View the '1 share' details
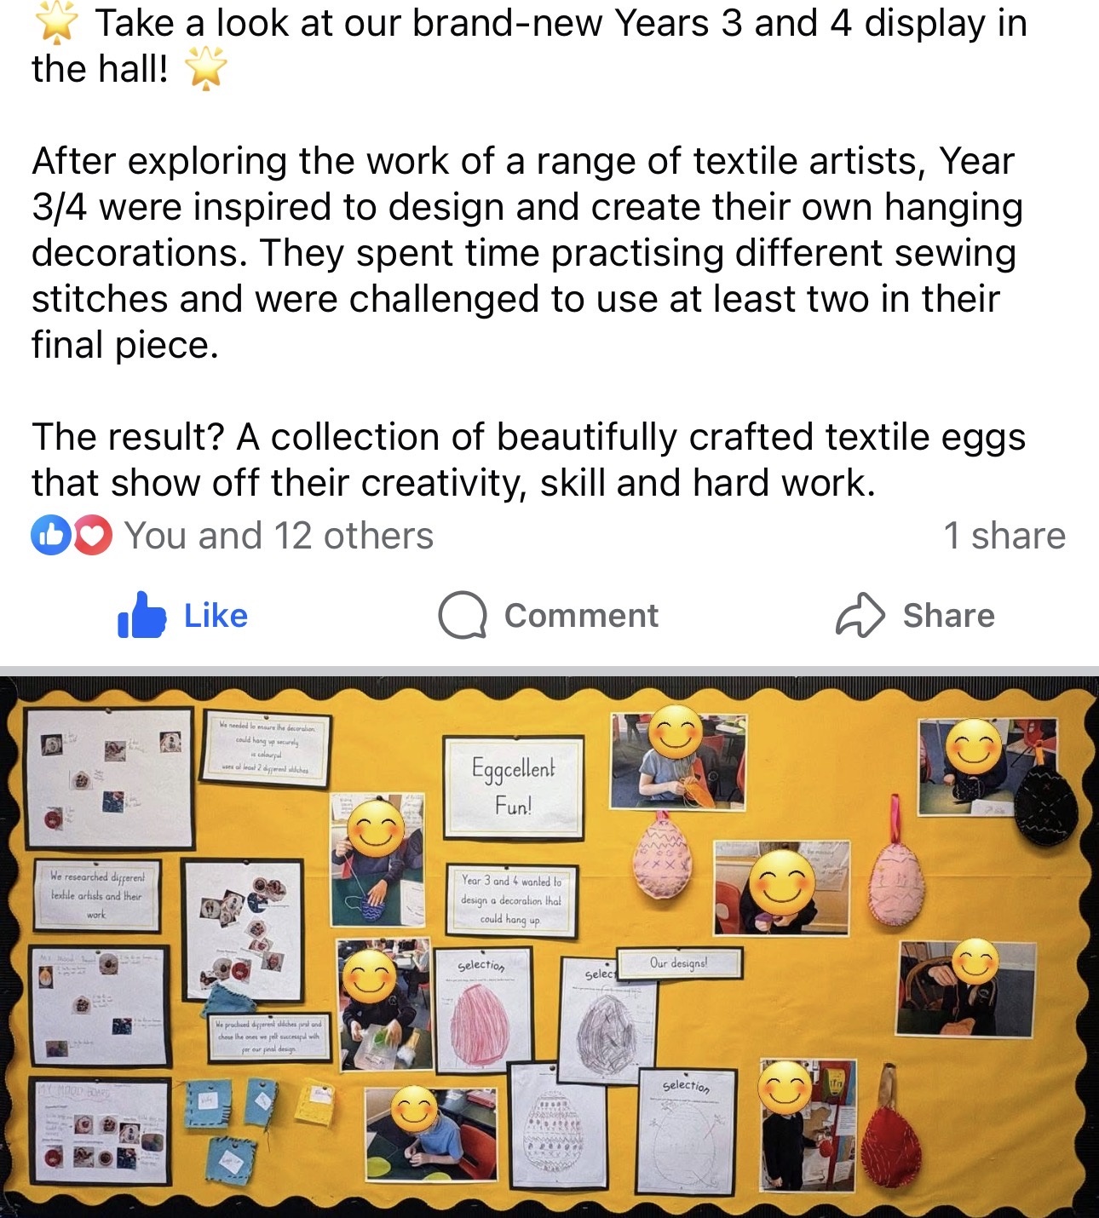 pyautogui.click(x=1004, y=536)
